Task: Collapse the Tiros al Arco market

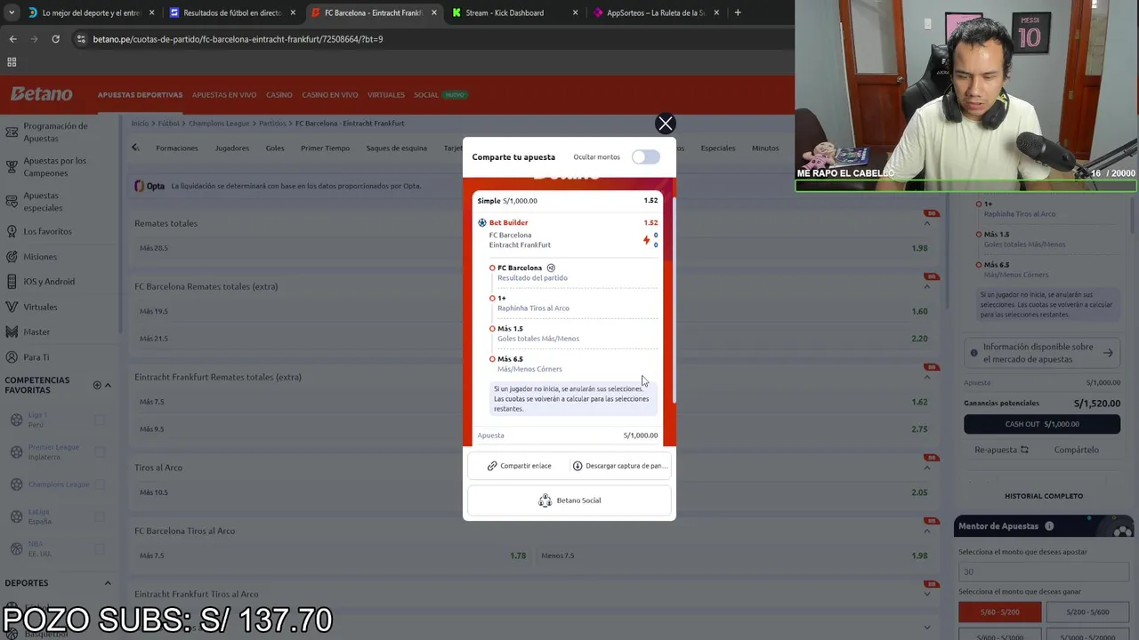Action: coord(927,468)
